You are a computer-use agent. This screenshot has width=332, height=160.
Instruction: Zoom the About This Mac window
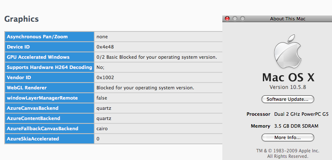(x=242, y=19)
